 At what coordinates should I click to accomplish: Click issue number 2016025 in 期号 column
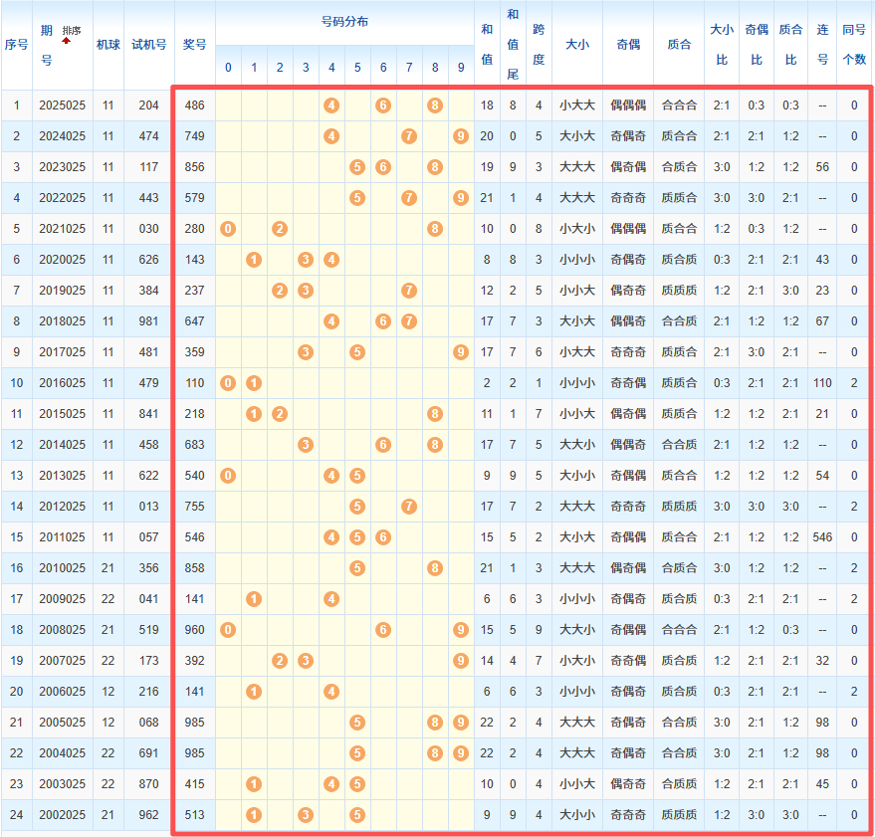[x=63, y=383]
